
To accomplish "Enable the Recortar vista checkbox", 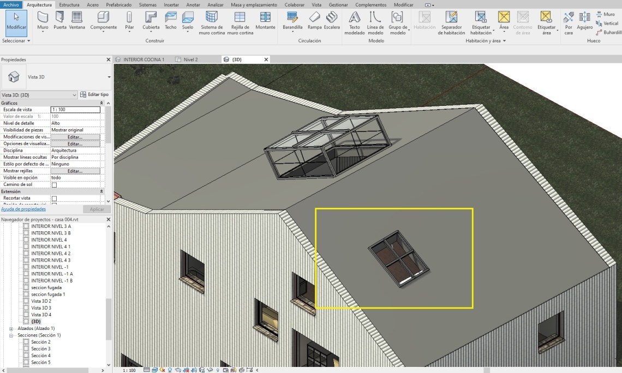I will click(x=54, y=198).
